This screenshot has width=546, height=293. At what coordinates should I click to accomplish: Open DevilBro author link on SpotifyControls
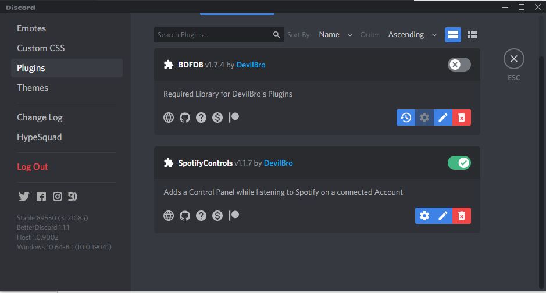tap(278, 163)
